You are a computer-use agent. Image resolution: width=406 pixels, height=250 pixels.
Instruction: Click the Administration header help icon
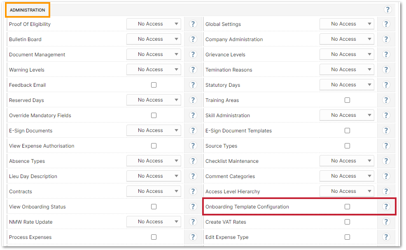tap(387, 9)
